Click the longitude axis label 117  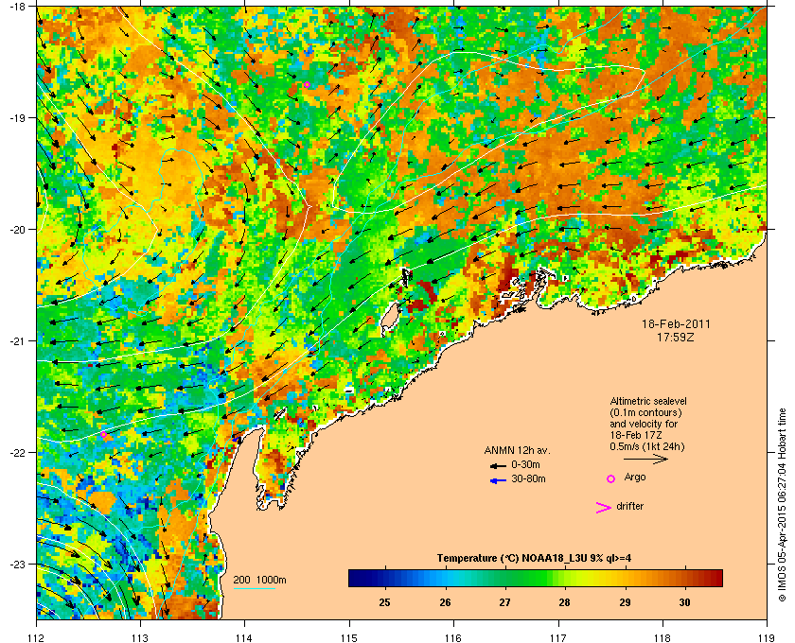[558, 638]
